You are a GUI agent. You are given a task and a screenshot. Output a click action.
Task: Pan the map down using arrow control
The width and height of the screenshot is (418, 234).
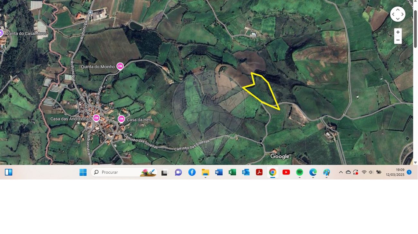point(398,19)
